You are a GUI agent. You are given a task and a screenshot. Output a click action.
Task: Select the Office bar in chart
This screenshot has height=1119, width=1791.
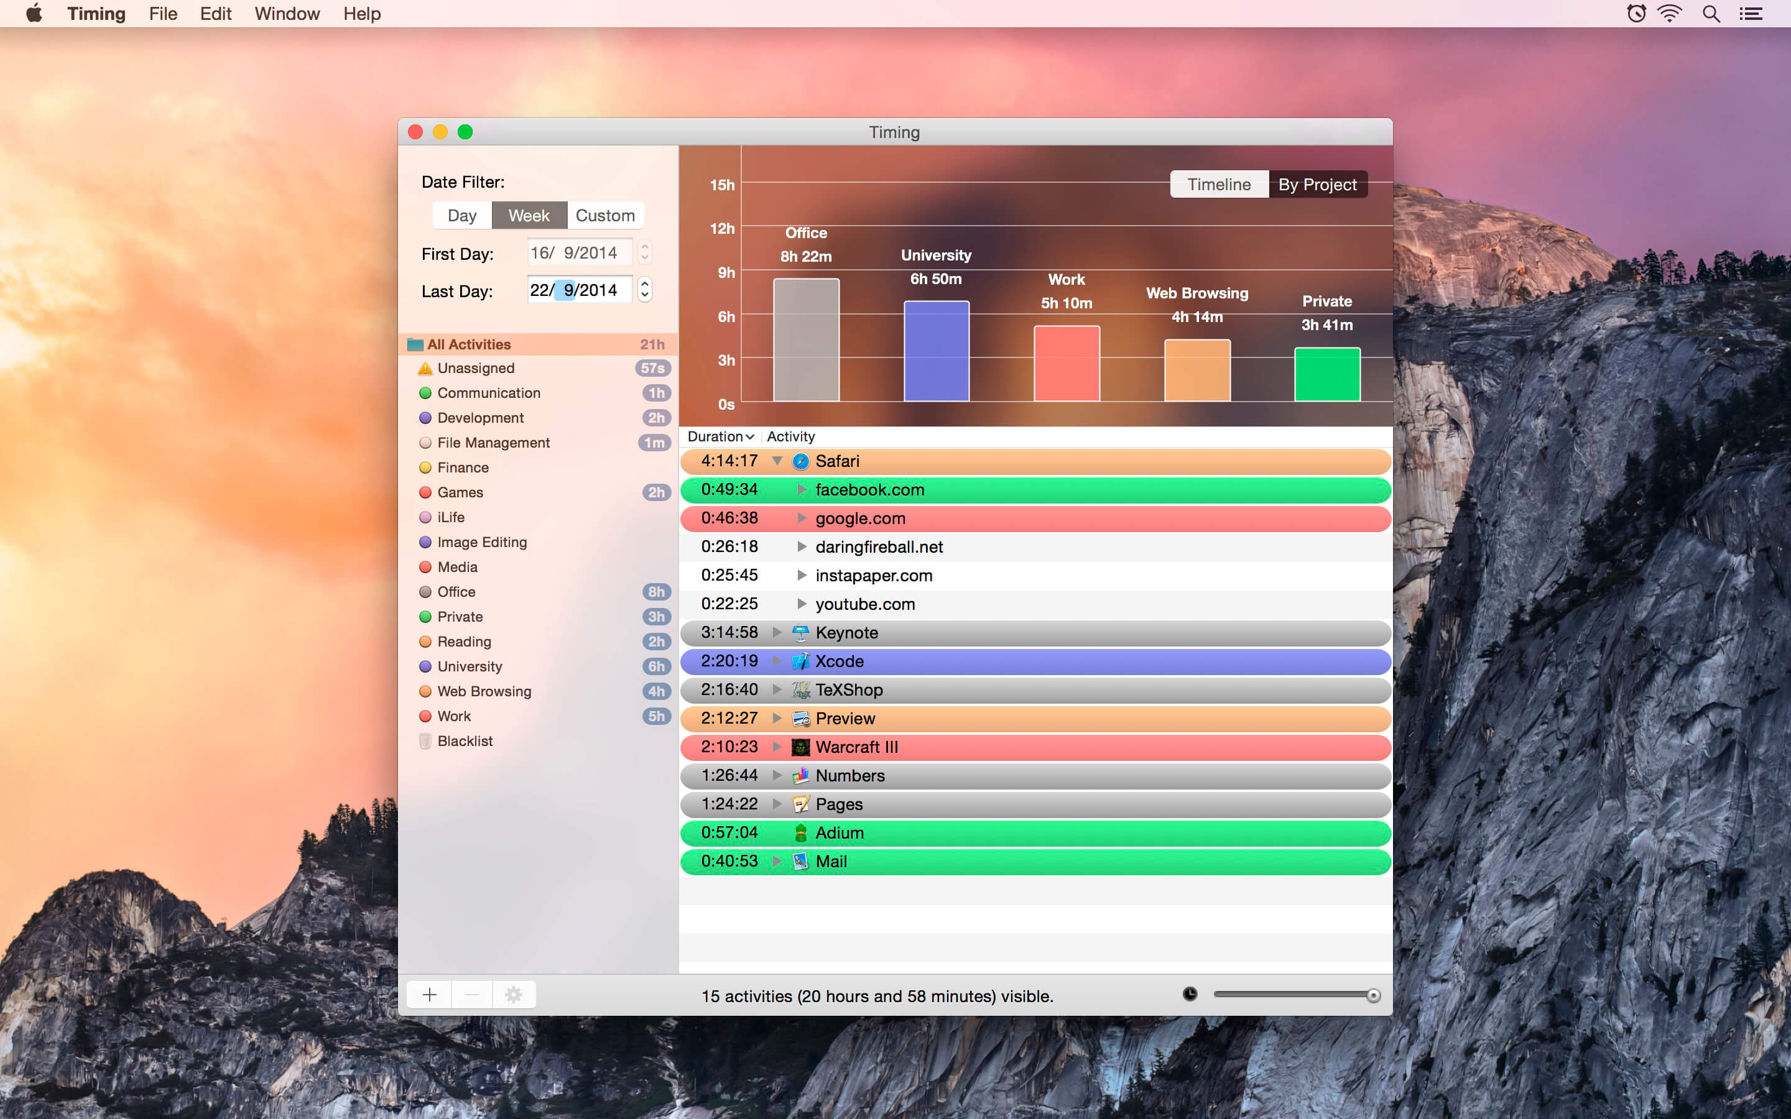(806, 341)
